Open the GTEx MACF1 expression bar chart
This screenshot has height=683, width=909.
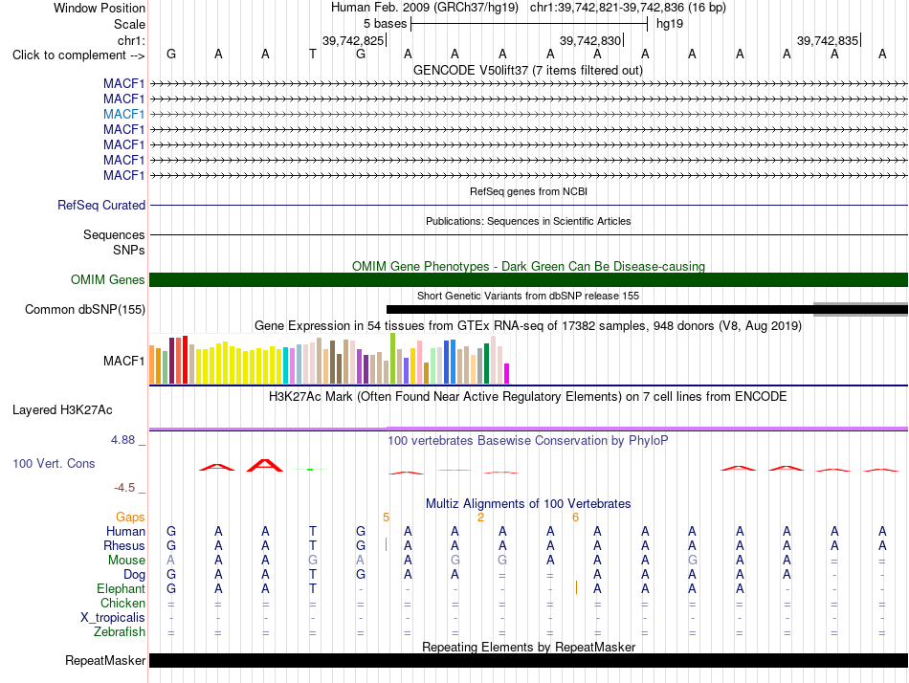329,359
